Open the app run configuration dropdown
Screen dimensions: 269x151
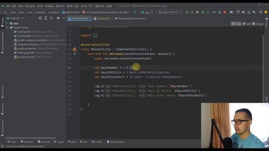tap(147, 12)
